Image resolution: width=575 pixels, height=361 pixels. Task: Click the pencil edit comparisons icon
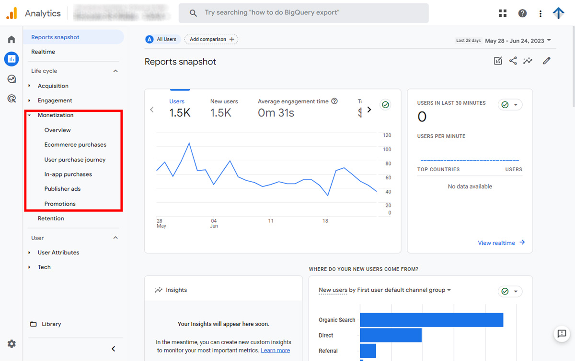(547, 61)
